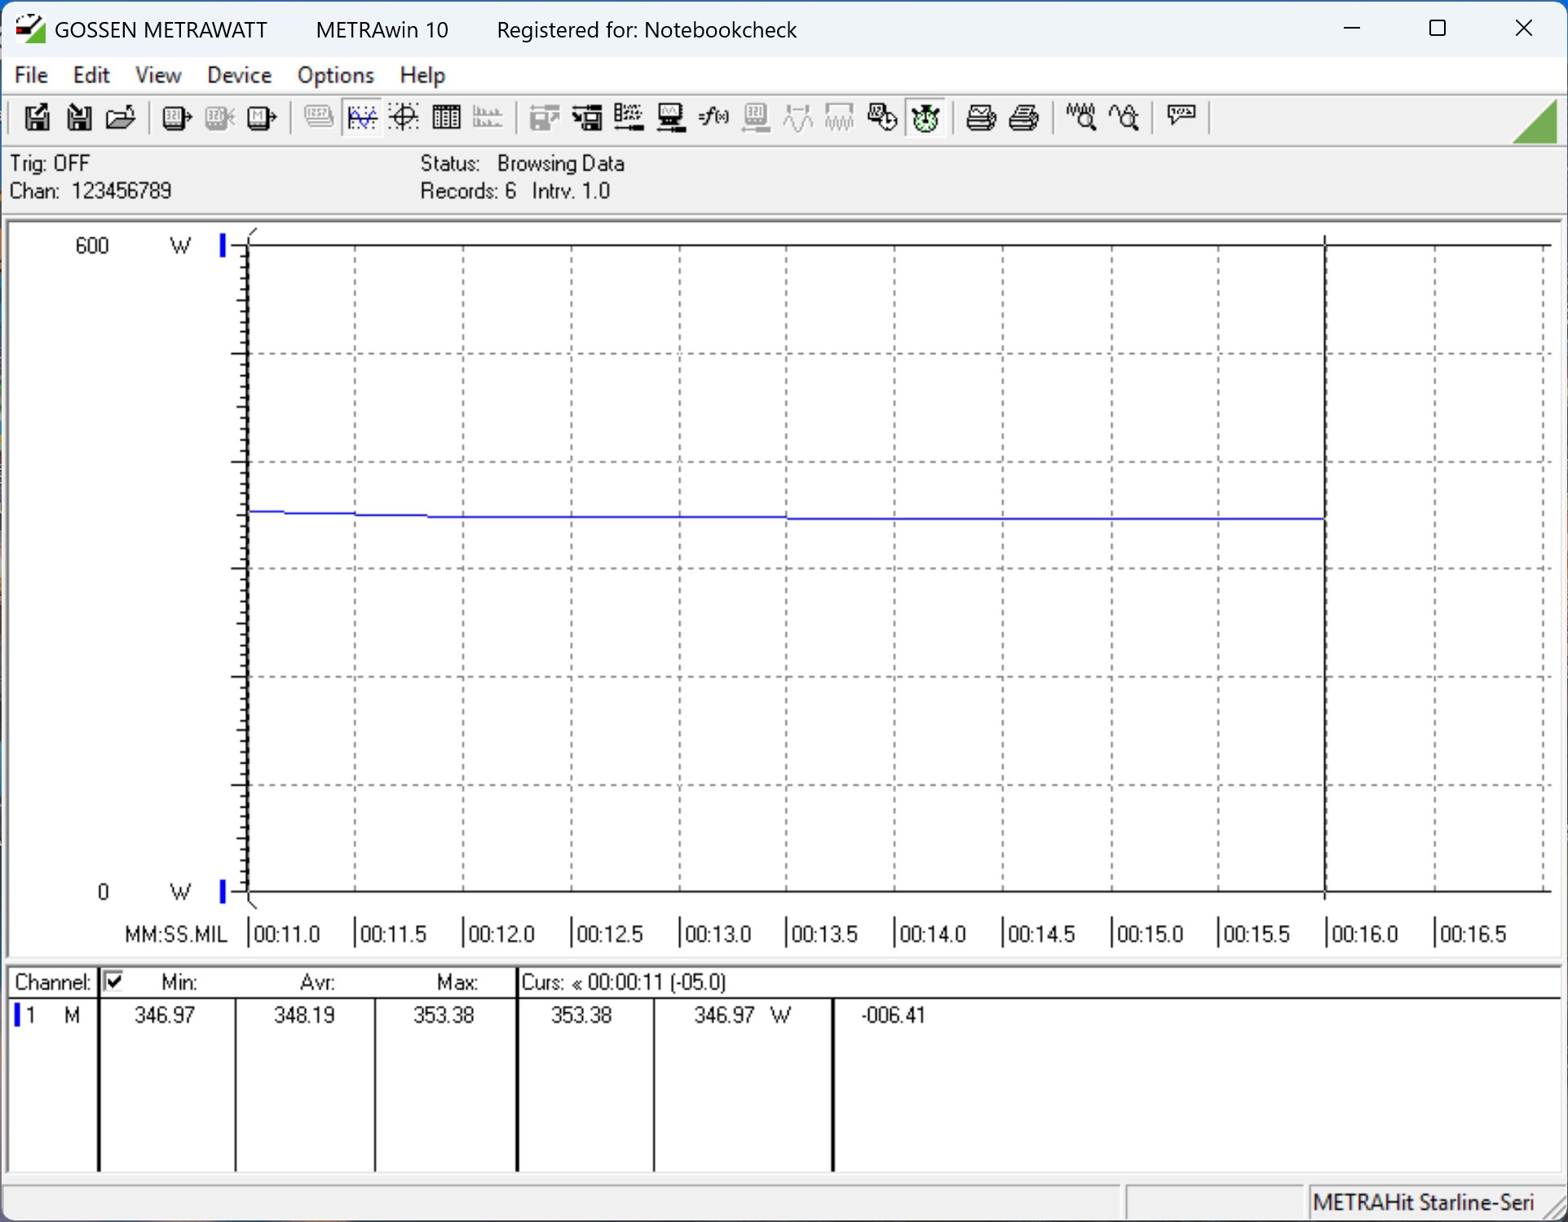Open the data table view icon
Viewport: 1568px width, 1222px height.
446,118
